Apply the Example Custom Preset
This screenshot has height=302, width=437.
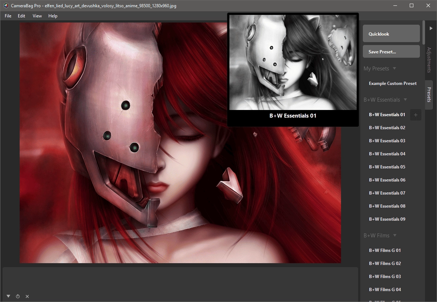tap(393, 83)
